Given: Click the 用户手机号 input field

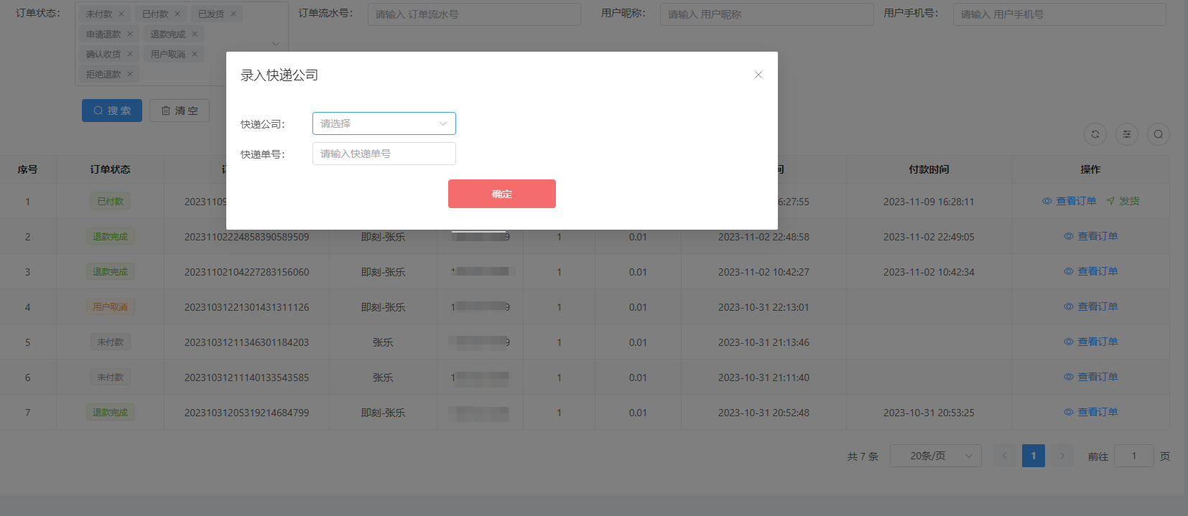Looking at the screenshot, I should click(1059, 14).
